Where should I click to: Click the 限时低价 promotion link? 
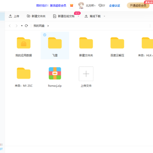pos(51,6)
